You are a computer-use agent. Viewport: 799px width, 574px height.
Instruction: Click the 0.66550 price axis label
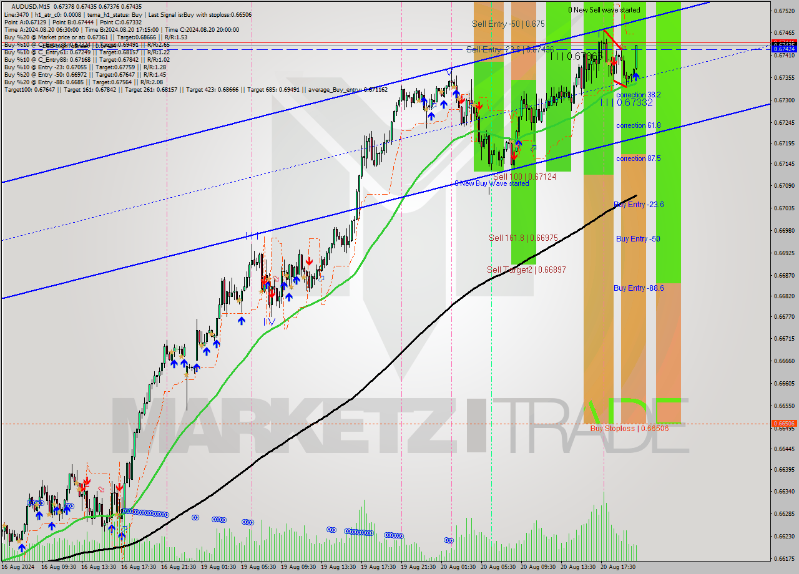coord(785,406)
